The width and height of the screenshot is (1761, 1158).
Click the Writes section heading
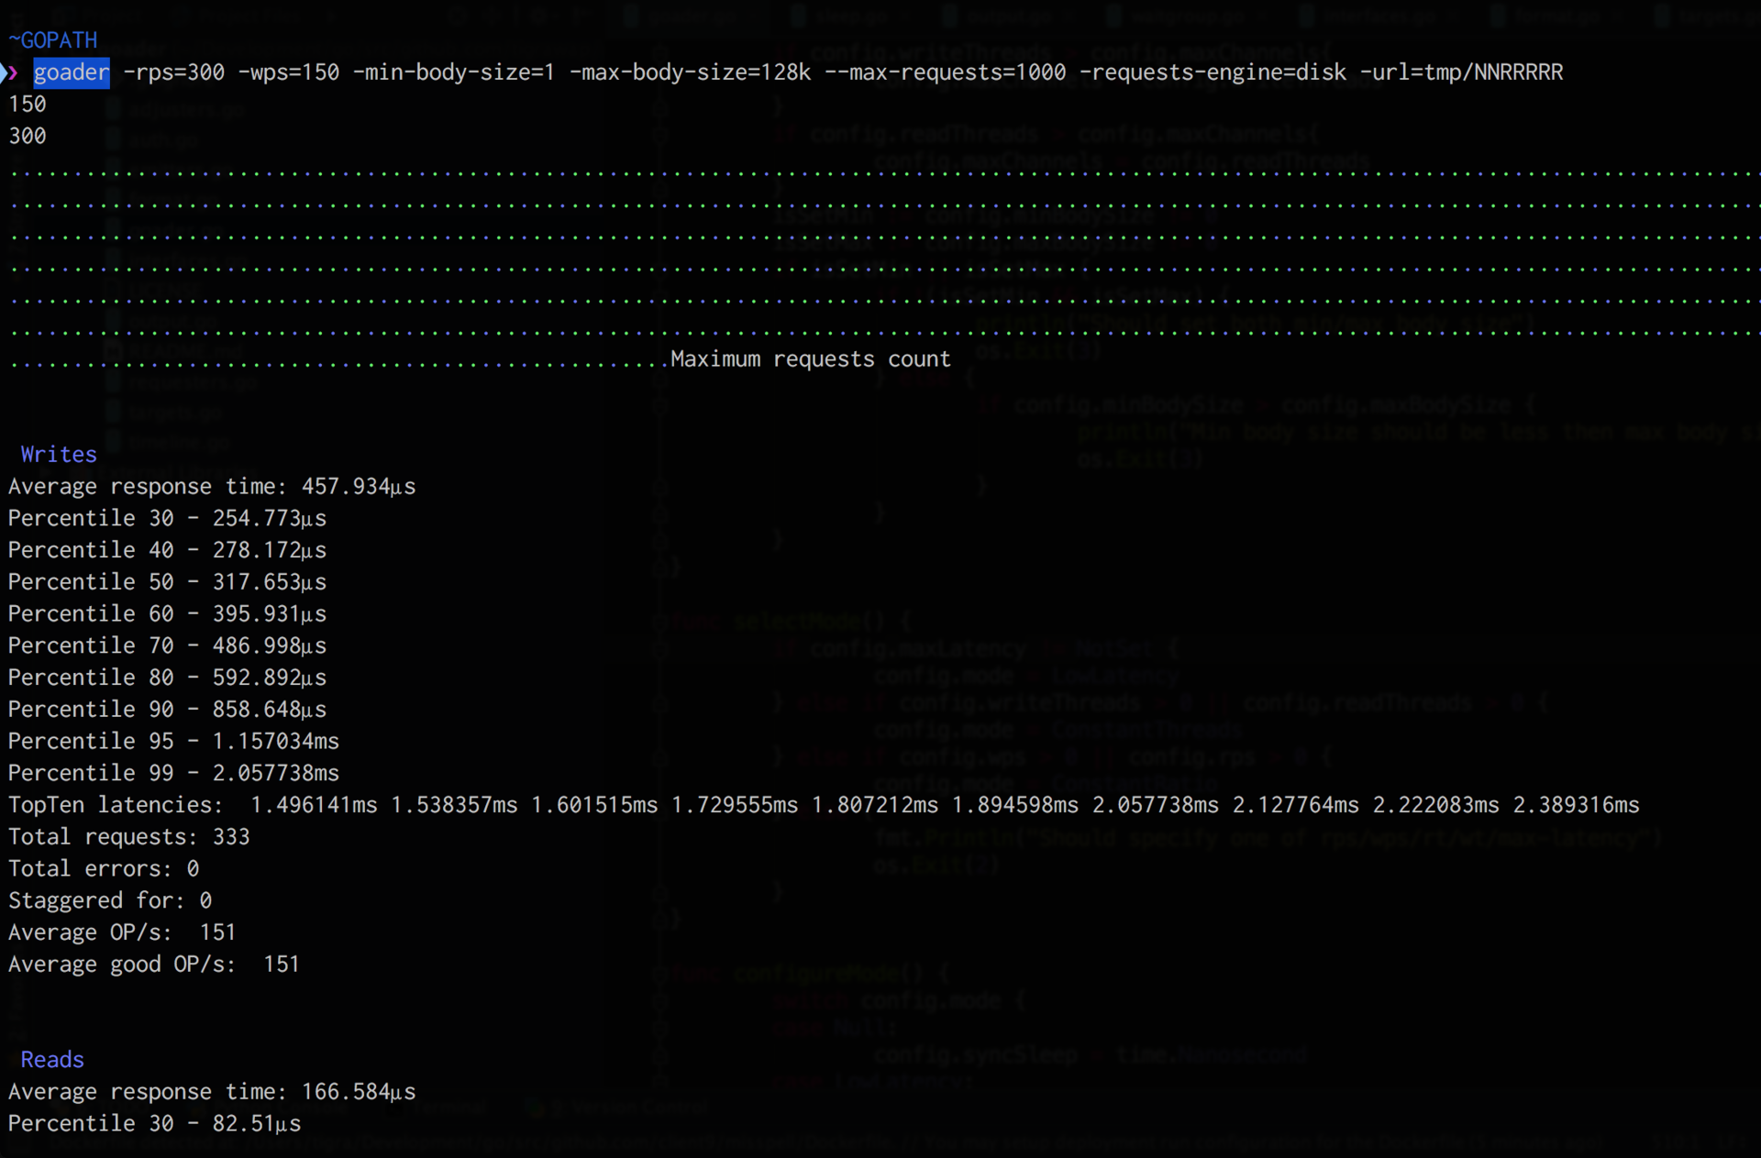click(59, 455)
